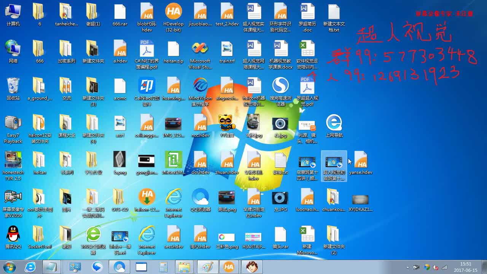This screenshot has width=487, height=274.
Task: Open the halcon12安装文件夹 folder
Action: (x=40, y=129)
